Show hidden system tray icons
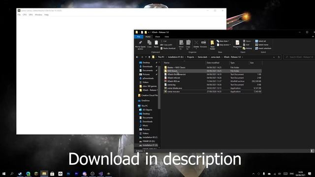315x177 pixels. pos(253,174)
